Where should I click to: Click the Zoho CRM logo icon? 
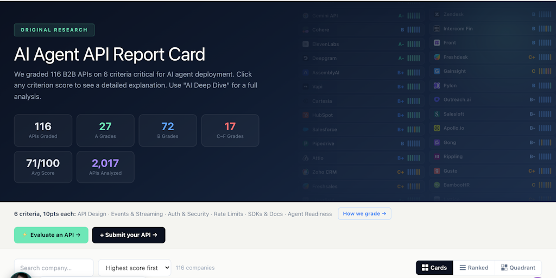point(306,172)
